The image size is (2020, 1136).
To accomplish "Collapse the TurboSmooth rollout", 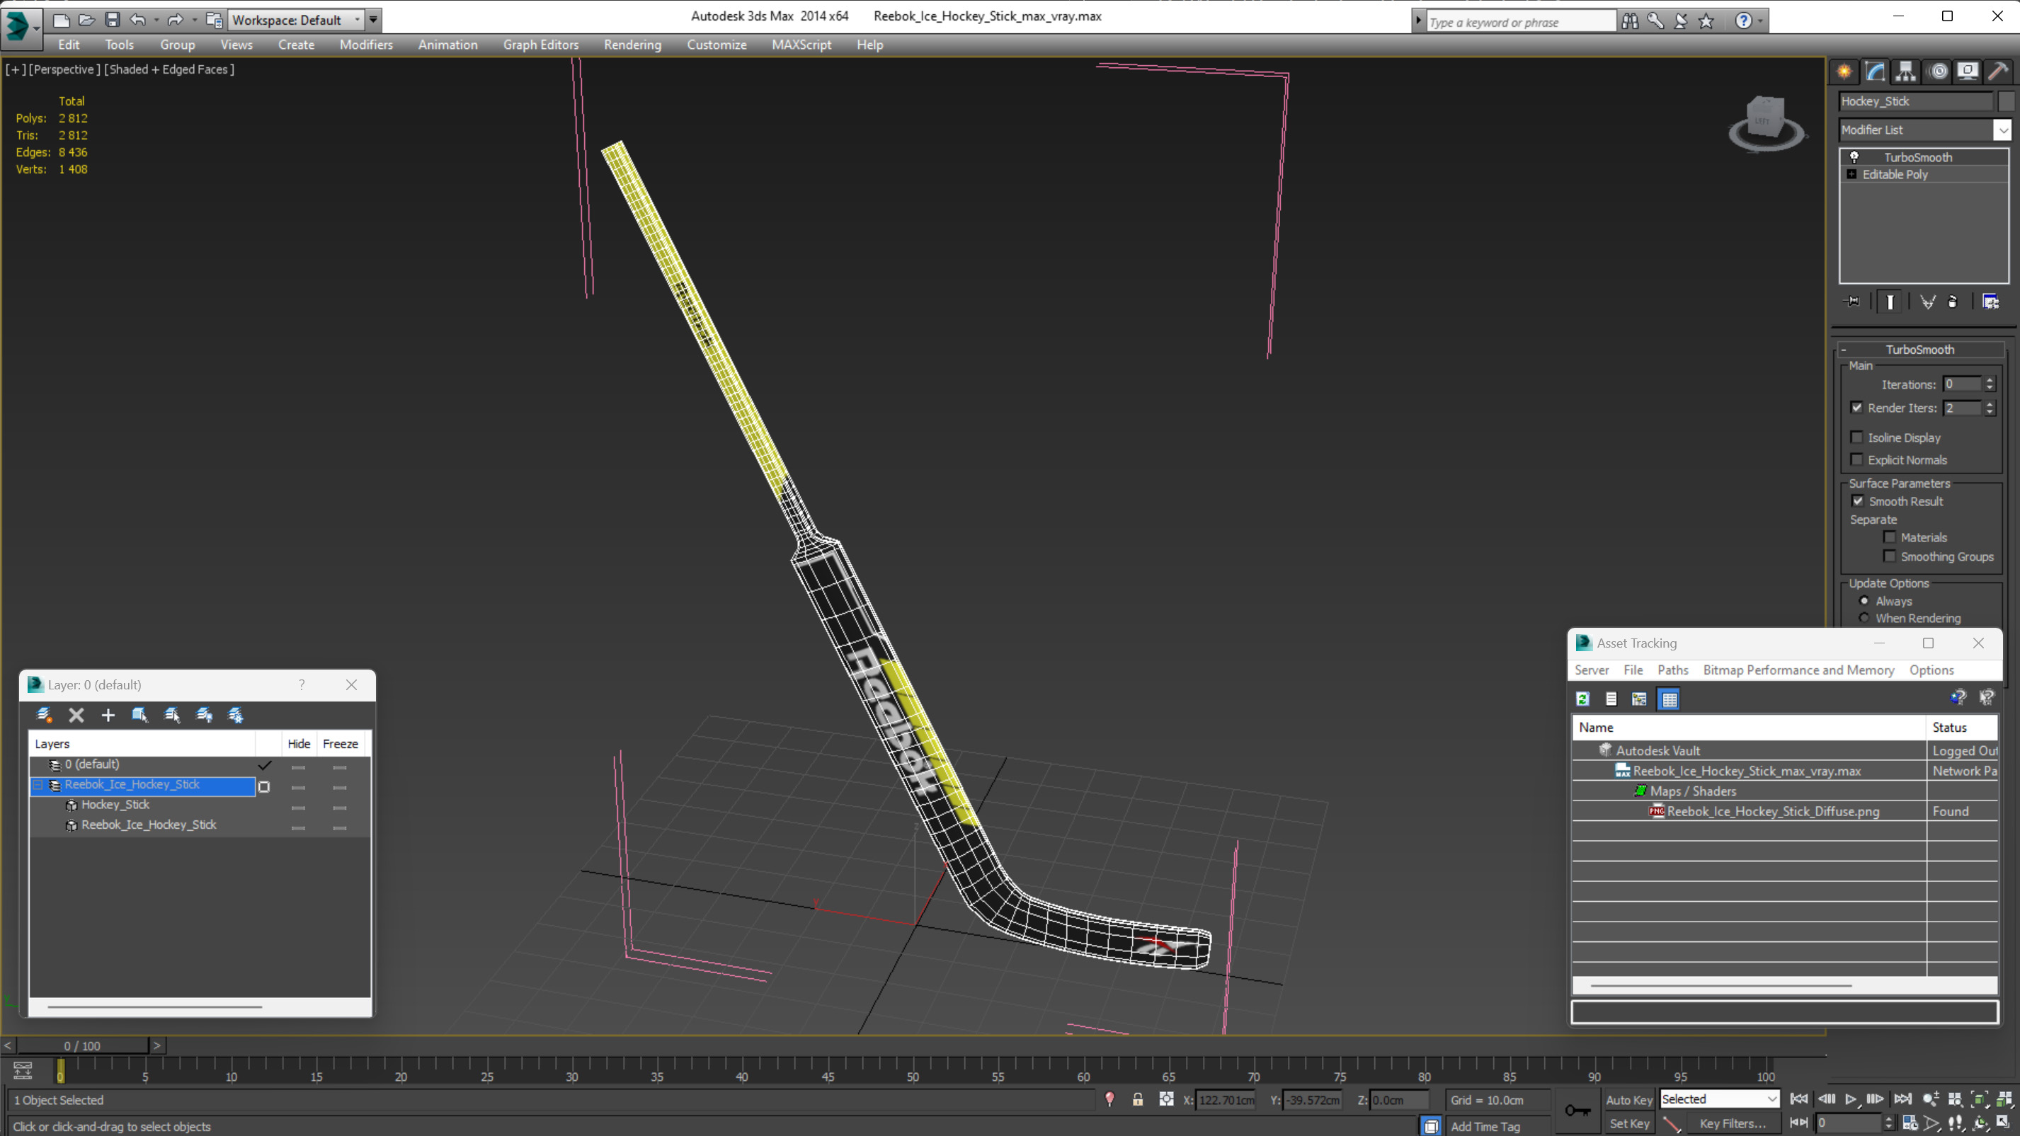I will (x=1844, y=350).
